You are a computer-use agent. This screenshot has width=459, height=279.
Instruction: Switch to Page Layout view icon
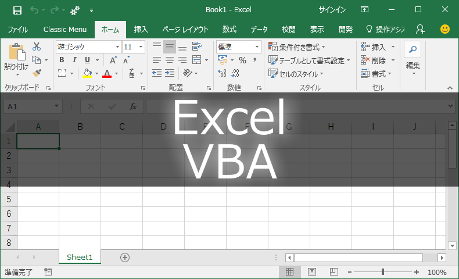click(x=312, y=272)
